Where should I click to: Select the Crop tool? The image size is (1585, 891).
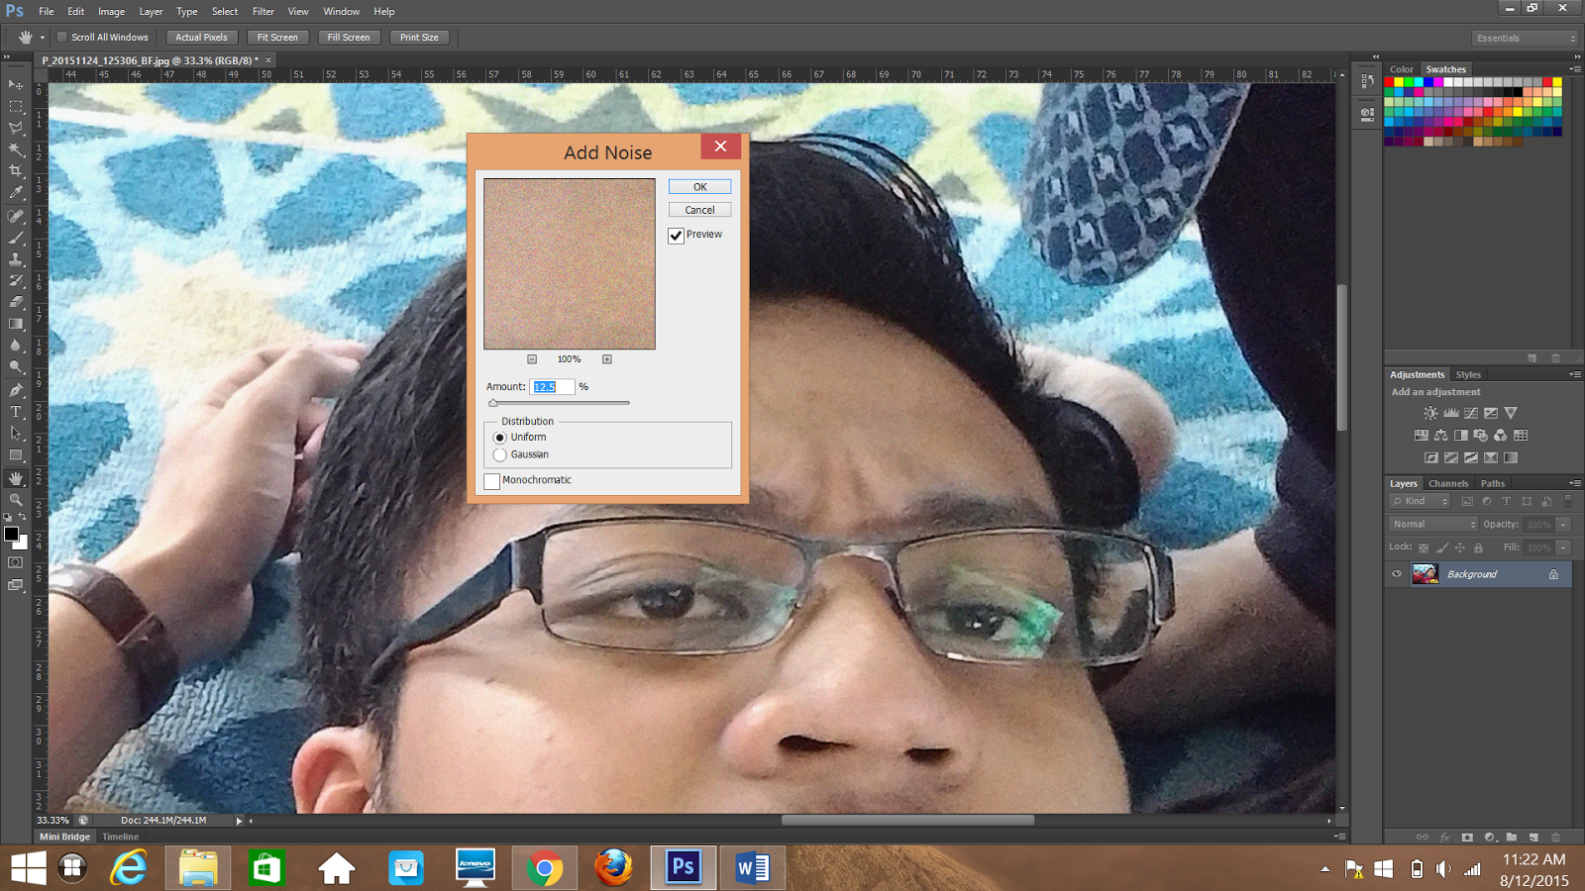tap(16, 171)
